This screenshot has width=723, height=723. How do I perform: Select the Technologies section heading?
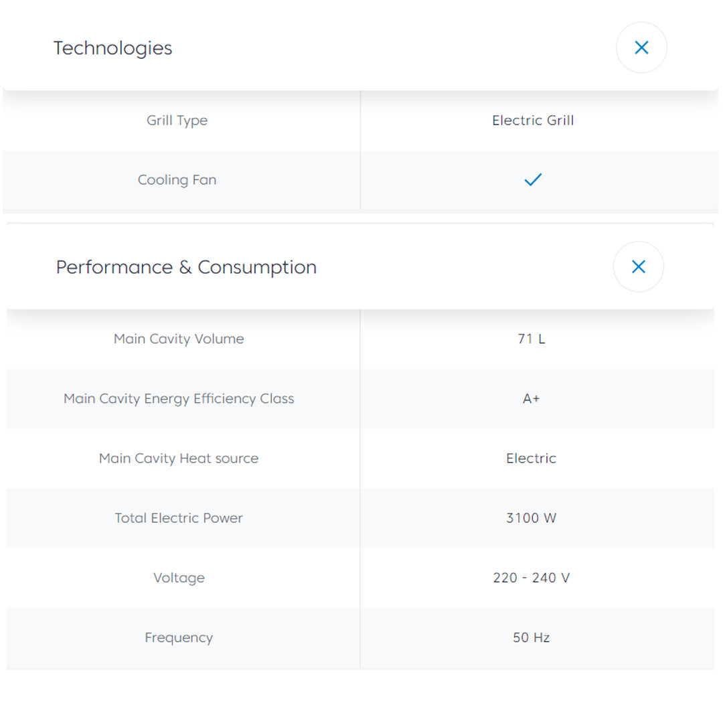coord(113,48)
